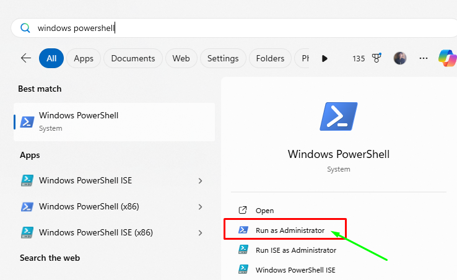Click the Run as Administrator PowerShell icon
Screen dimensions: 457x280
[243, 230]
